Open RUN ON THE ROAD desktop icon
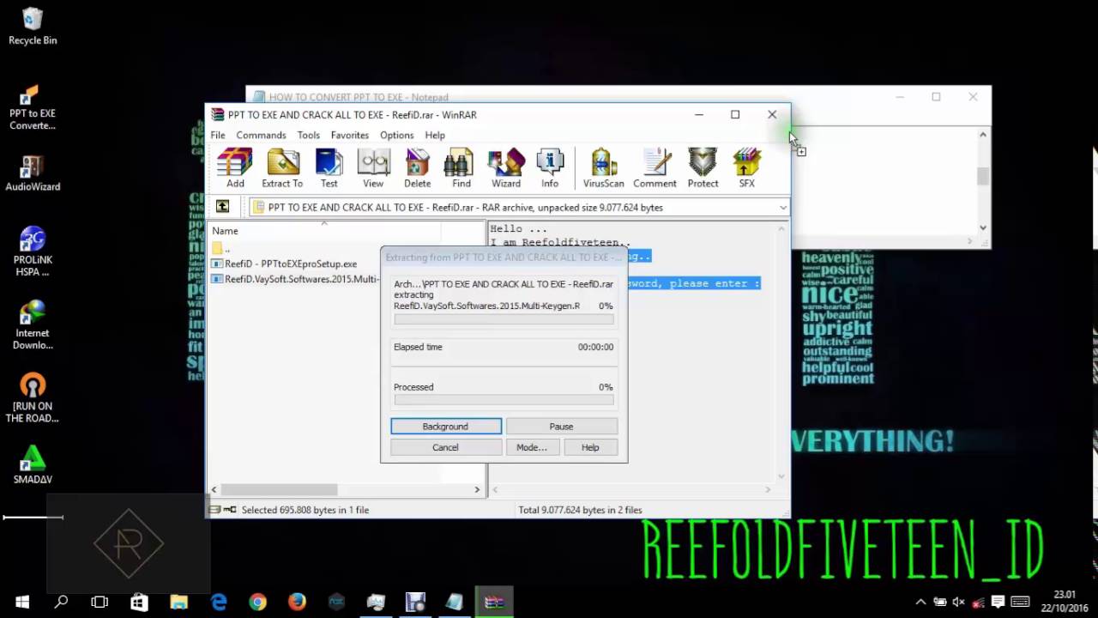 pyautogui.click(x=33, y=397)
